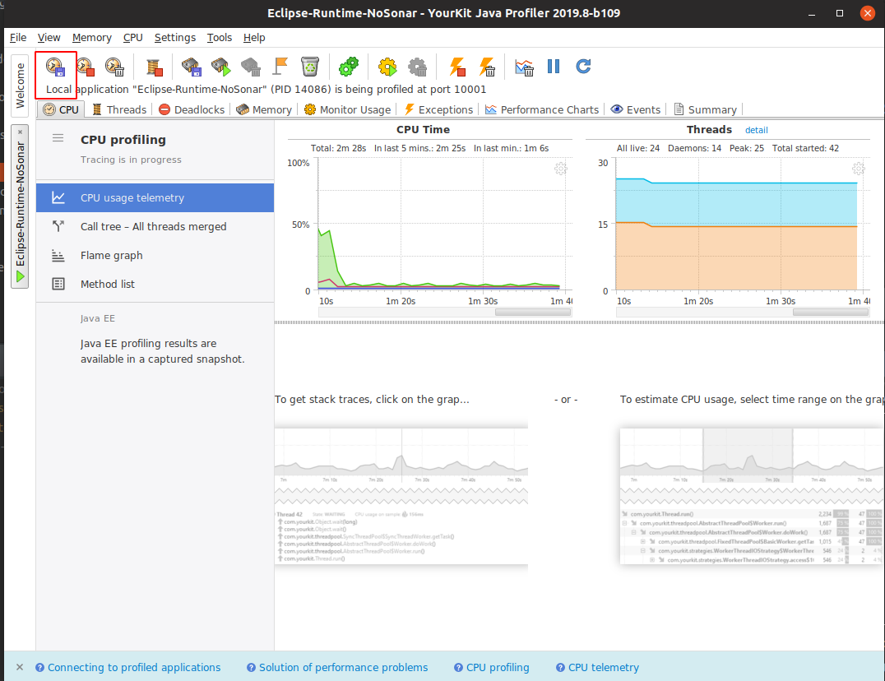Switch to the Threads tab
This screenshot has width=885, height=681.
[119, 109]
